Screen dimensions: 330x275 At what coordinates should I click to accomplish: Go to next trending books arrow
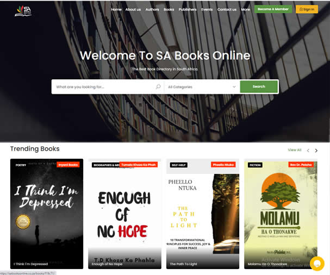[x=316, y=151]
